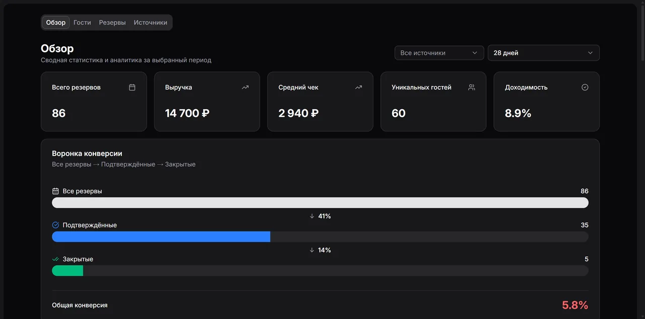Click the double-check icon beside Закрытые
Viewport: 645px width, 319px height.
coord(56,259)
